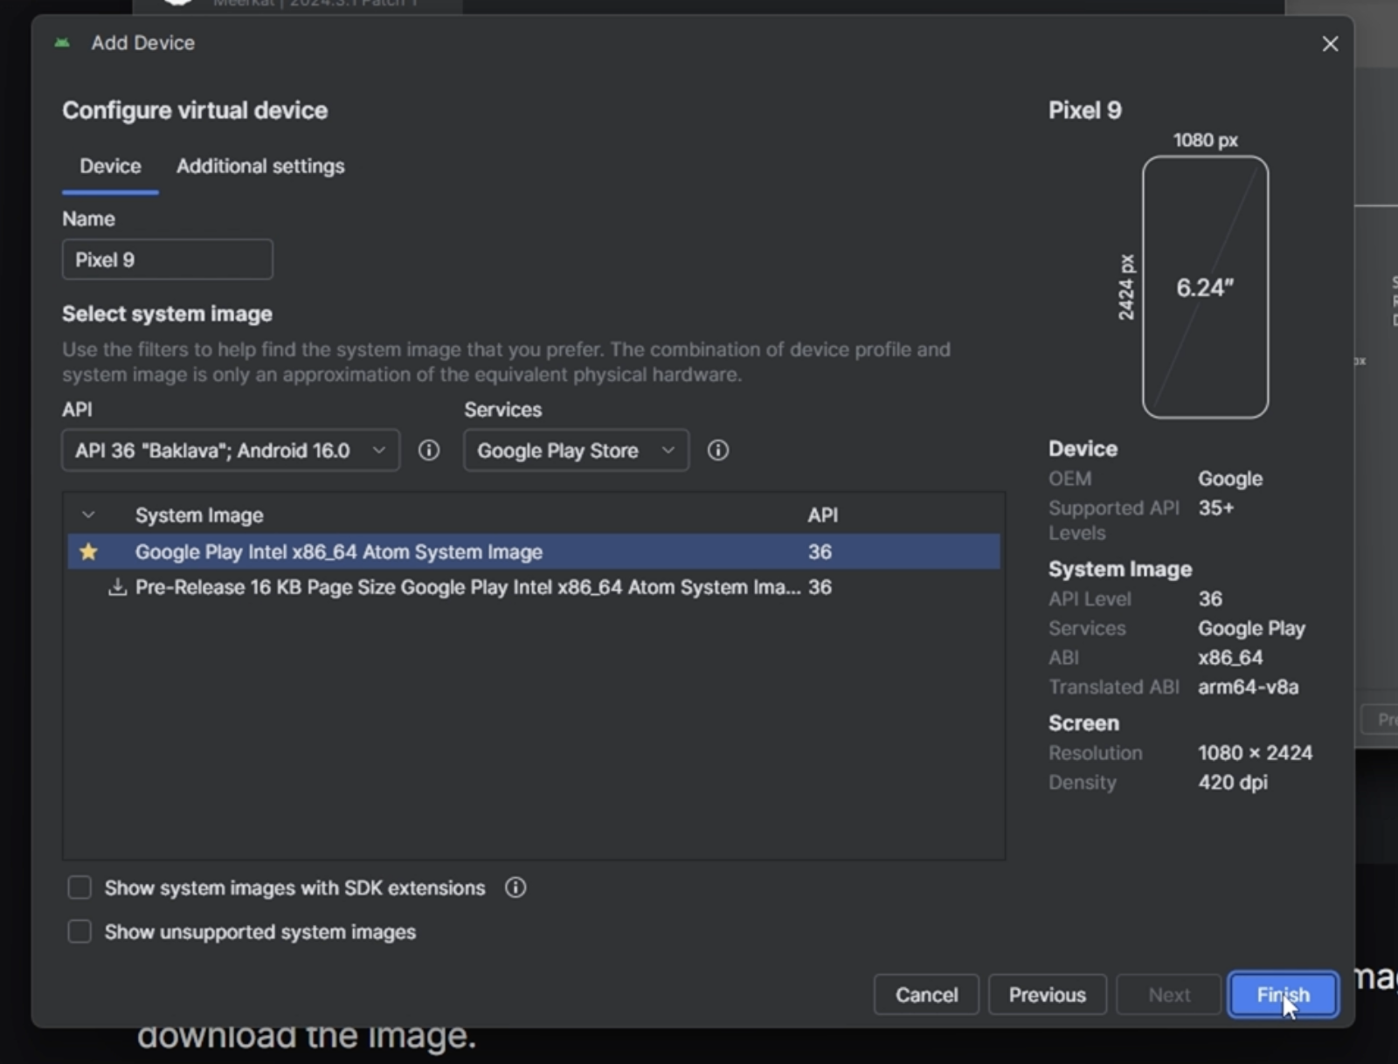Edit the Name field containing Pixel 9
This screenshot has height=1064, width=1398.
pos(168,259)
